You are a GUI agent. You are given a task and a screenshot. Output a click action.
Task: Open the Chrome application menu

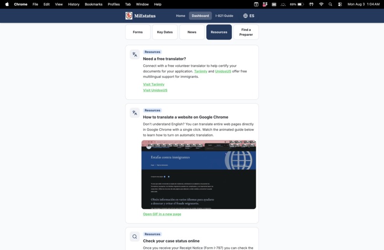point(20,4)
